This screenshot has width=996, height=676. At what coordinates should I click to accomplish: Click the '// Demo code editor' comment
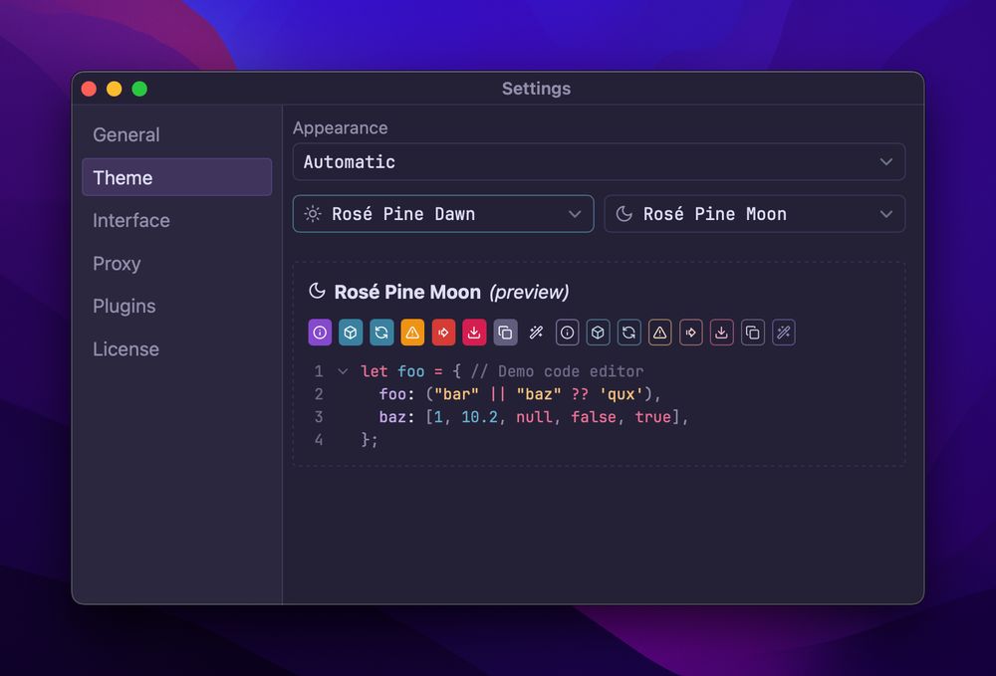coord(557,371)
